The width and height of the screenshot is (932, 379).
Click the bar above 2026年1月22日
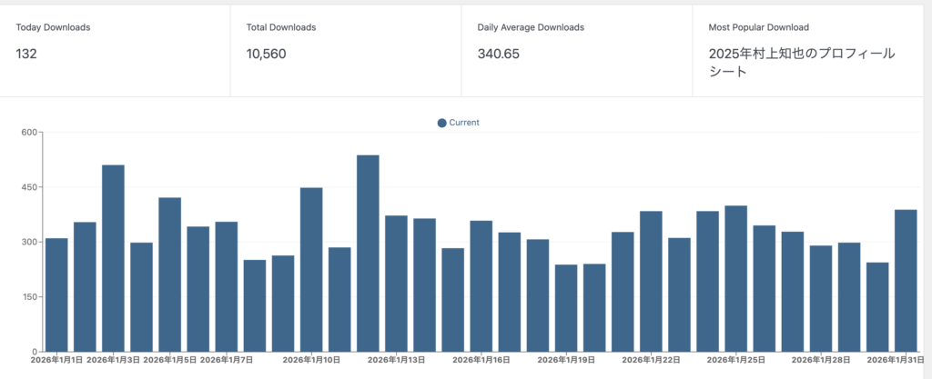coord(651,281)
